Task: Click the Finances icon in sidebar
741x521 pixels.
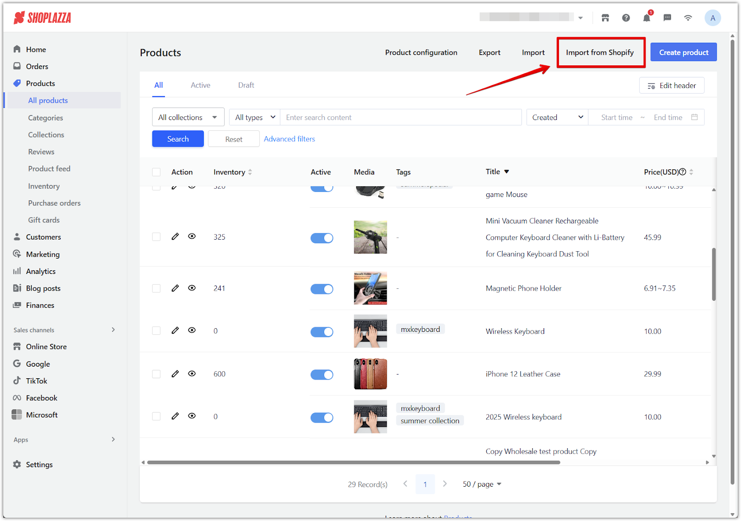Action: point(17,305)
